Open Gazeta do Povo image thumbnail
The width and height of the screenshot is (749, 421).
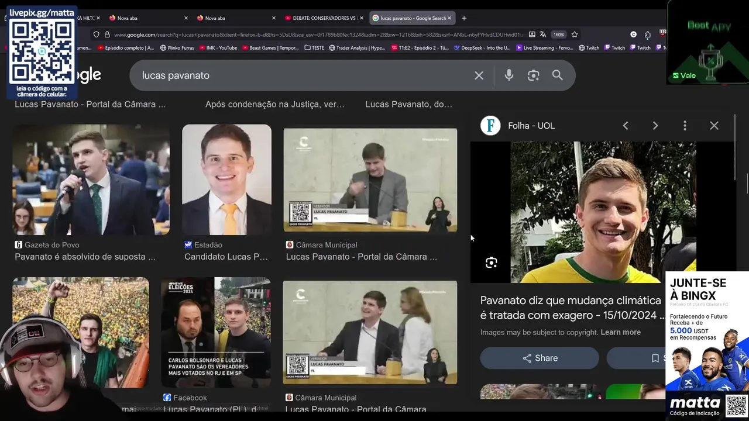[91, 180]
